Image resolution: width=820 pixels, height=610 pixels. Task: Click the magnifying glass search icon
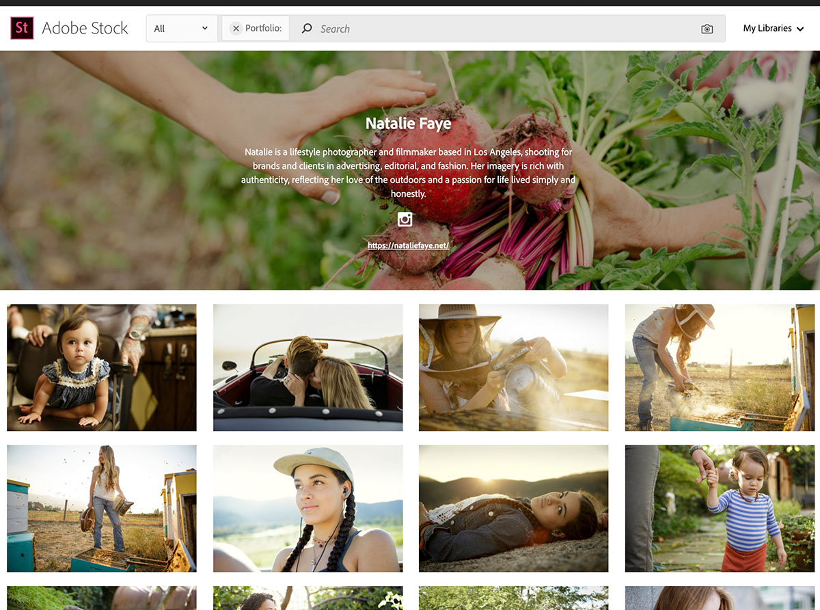tap(307, 29)
